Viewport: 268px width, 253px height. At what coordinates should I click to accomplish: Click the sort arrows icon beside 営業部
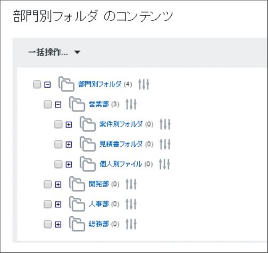131,104
